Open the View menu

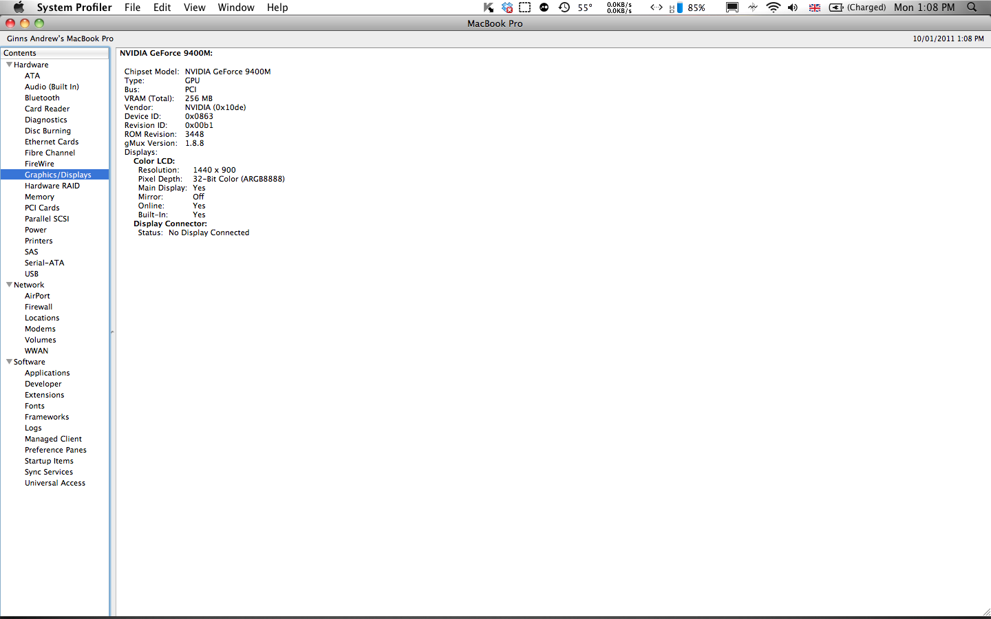pos(195,8)
